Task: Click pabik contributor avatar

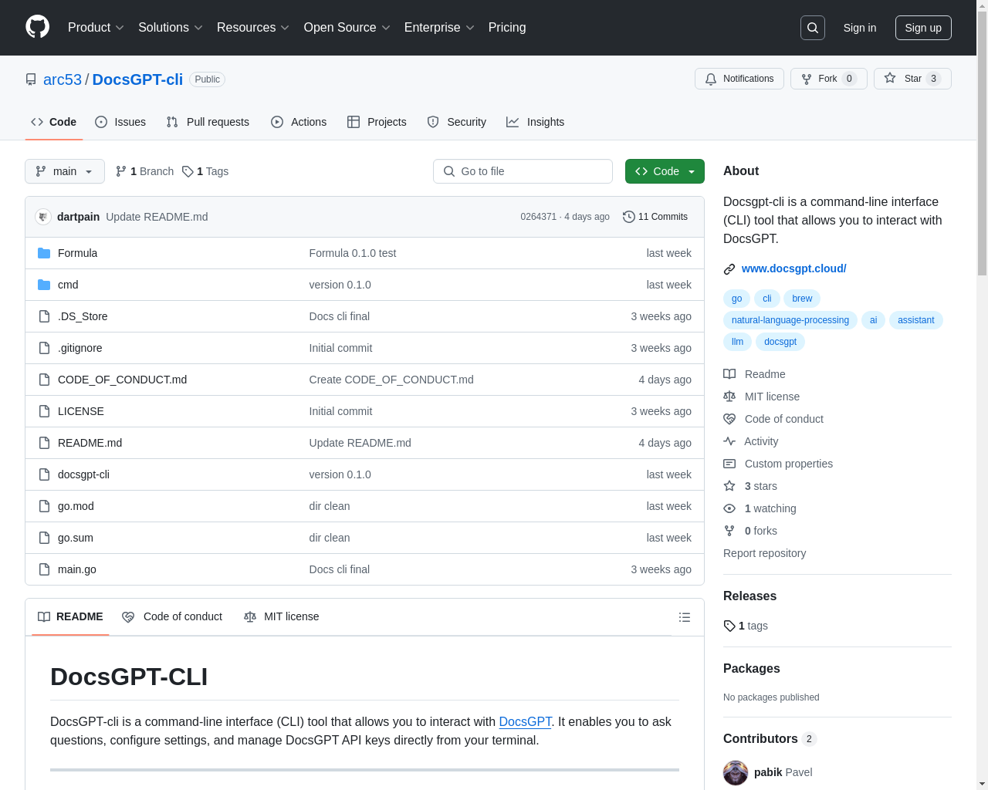Action: pyautogui.click(x=736, y=772)
